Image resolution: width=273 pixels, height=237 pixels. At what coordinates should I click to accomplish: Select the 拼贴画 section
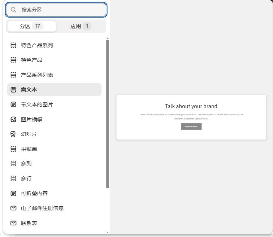click(54, 149)
